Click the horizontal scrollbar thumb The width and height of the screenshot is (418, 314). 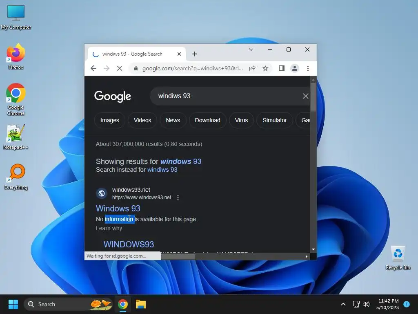pos(178,256)
